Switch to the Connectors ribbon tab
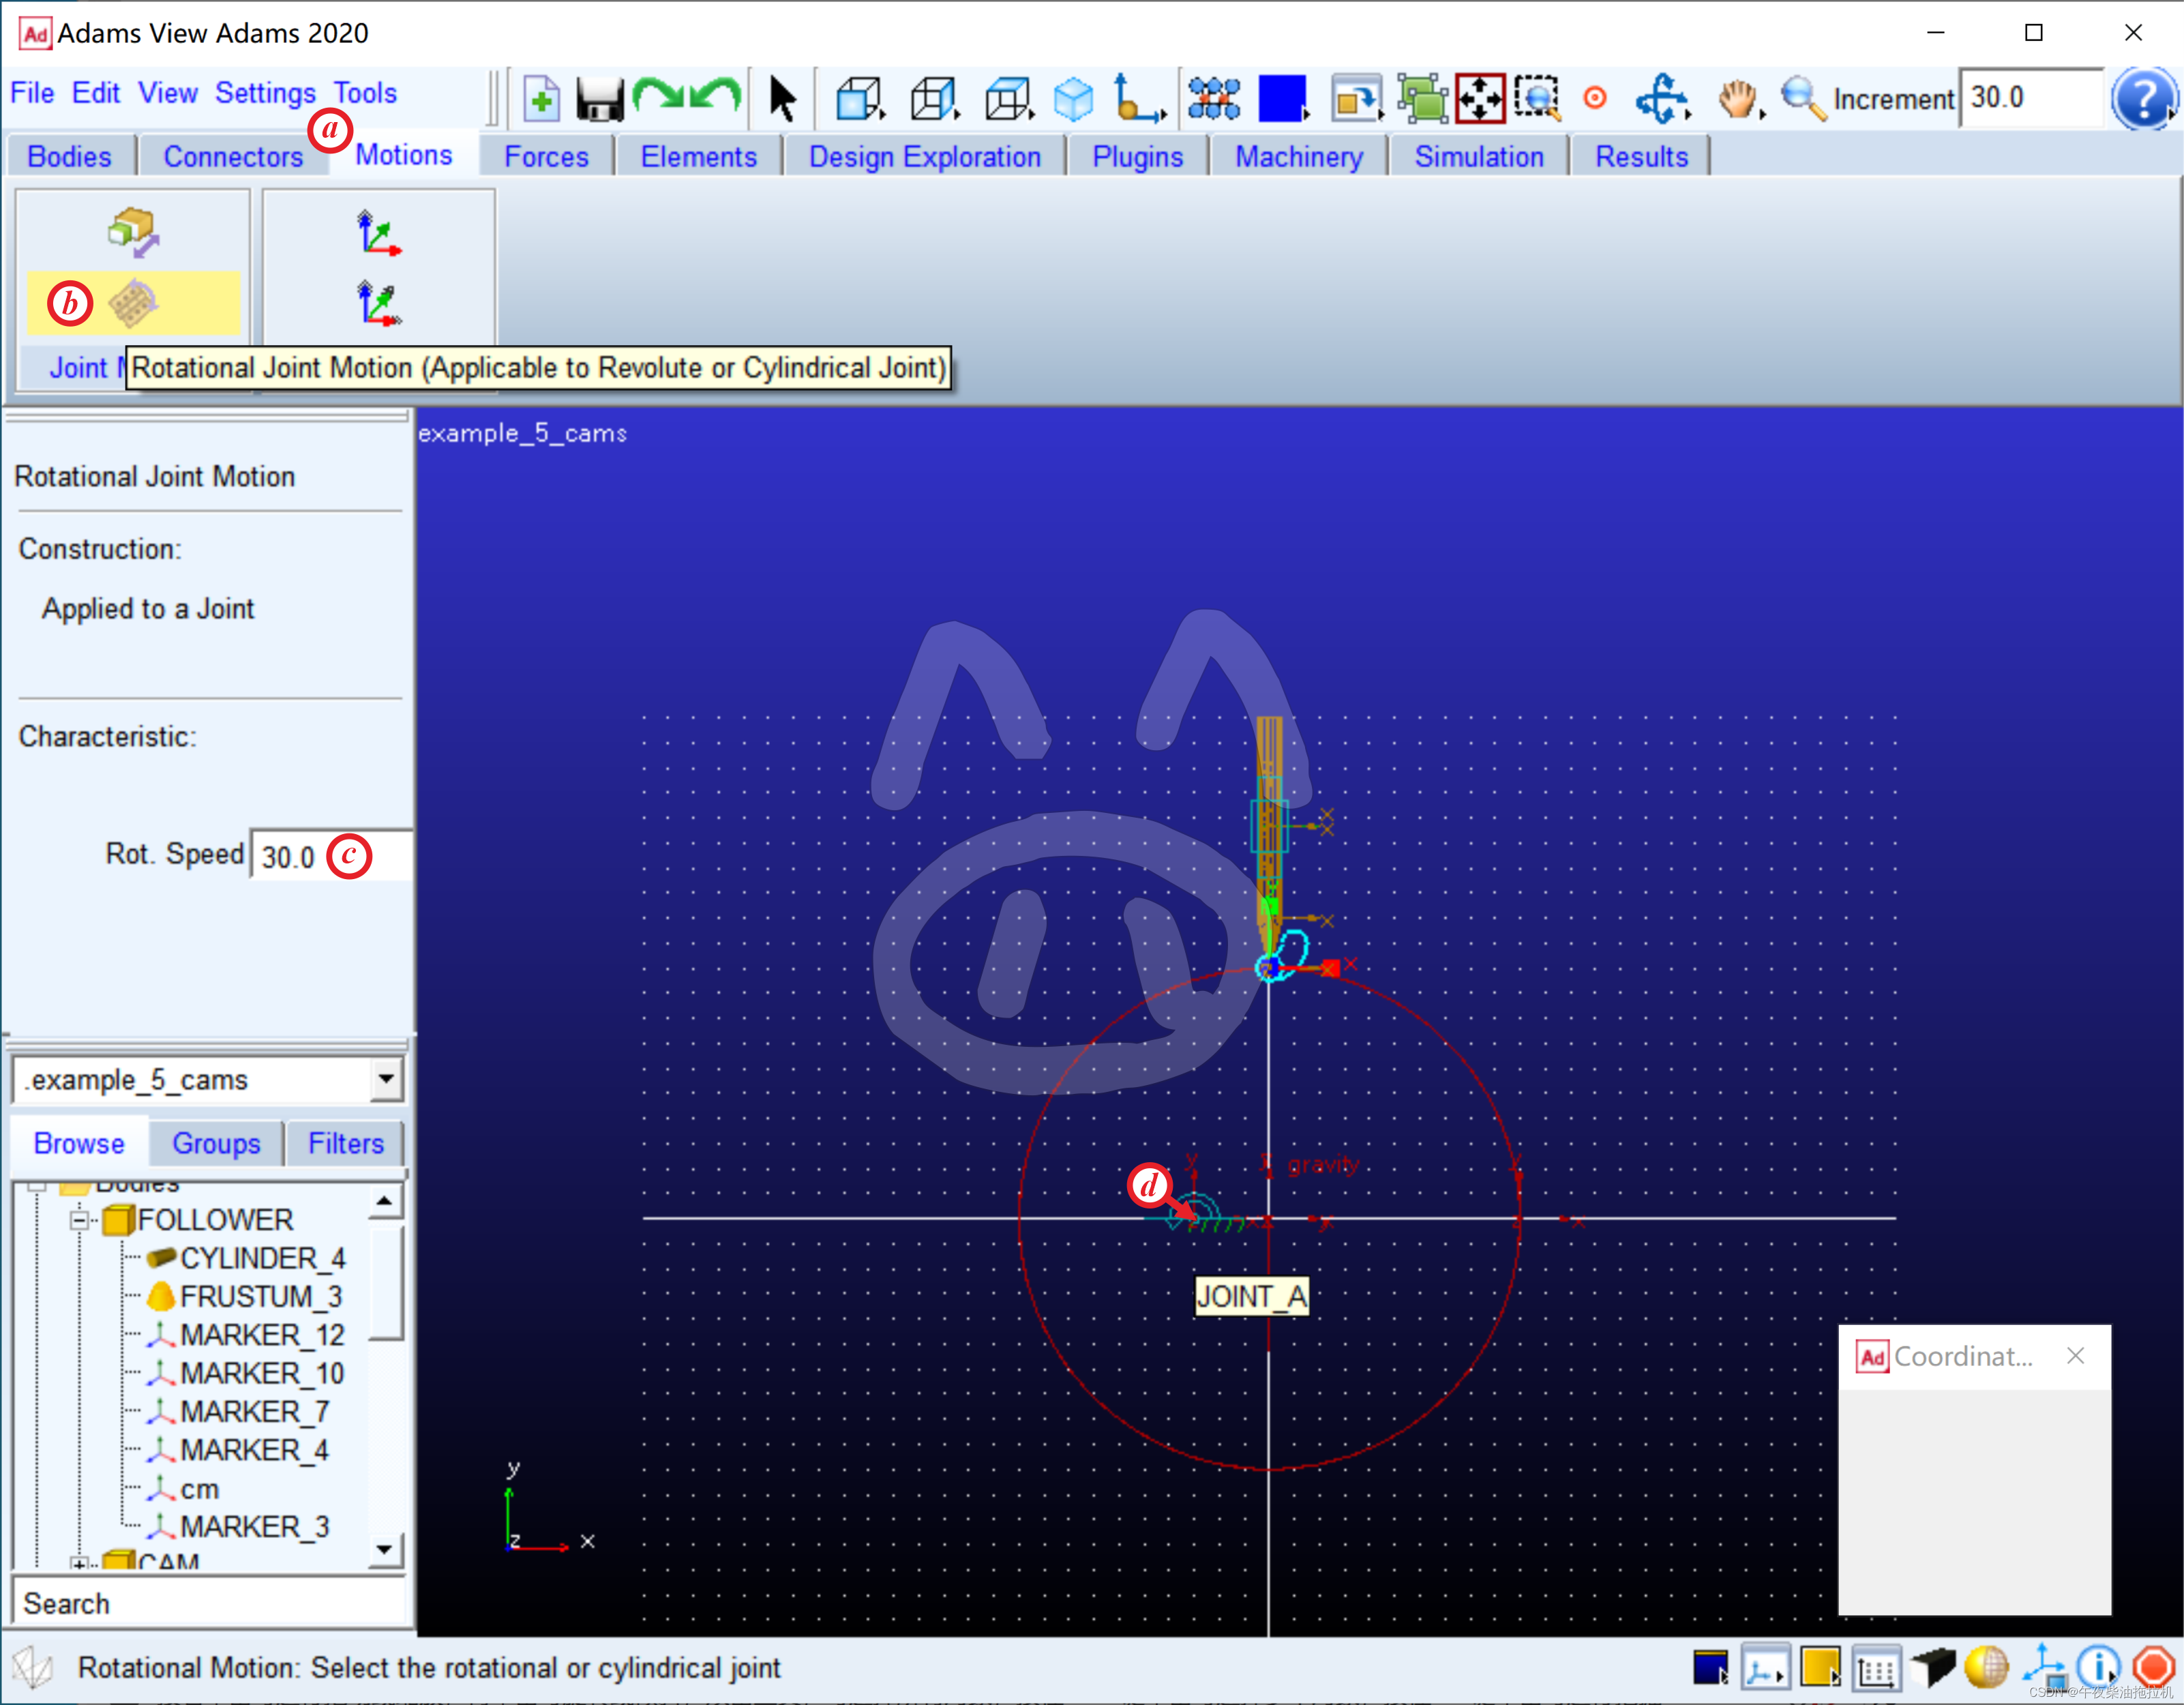Viewport: 2184px width, 1705px height. click(x=232, y=157)
